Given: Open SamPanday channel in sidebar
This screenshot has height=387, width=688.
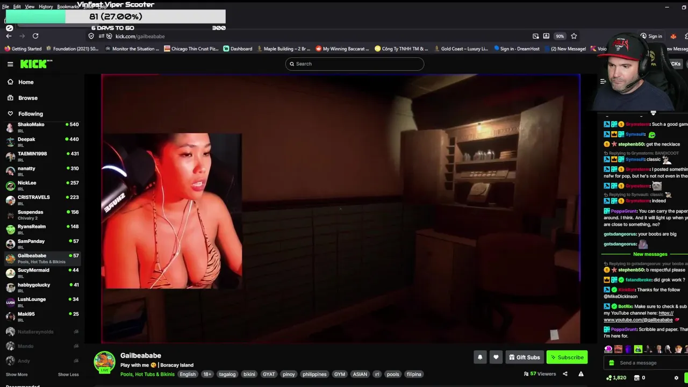Looking at the screenshot, I should click(x=42, y=244).
